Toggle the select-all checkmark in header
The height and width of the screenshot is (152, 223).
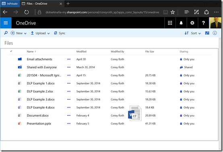(11, 51)
